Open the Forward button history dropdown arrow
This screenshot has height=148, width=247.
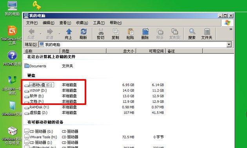[x=59, y=34]
